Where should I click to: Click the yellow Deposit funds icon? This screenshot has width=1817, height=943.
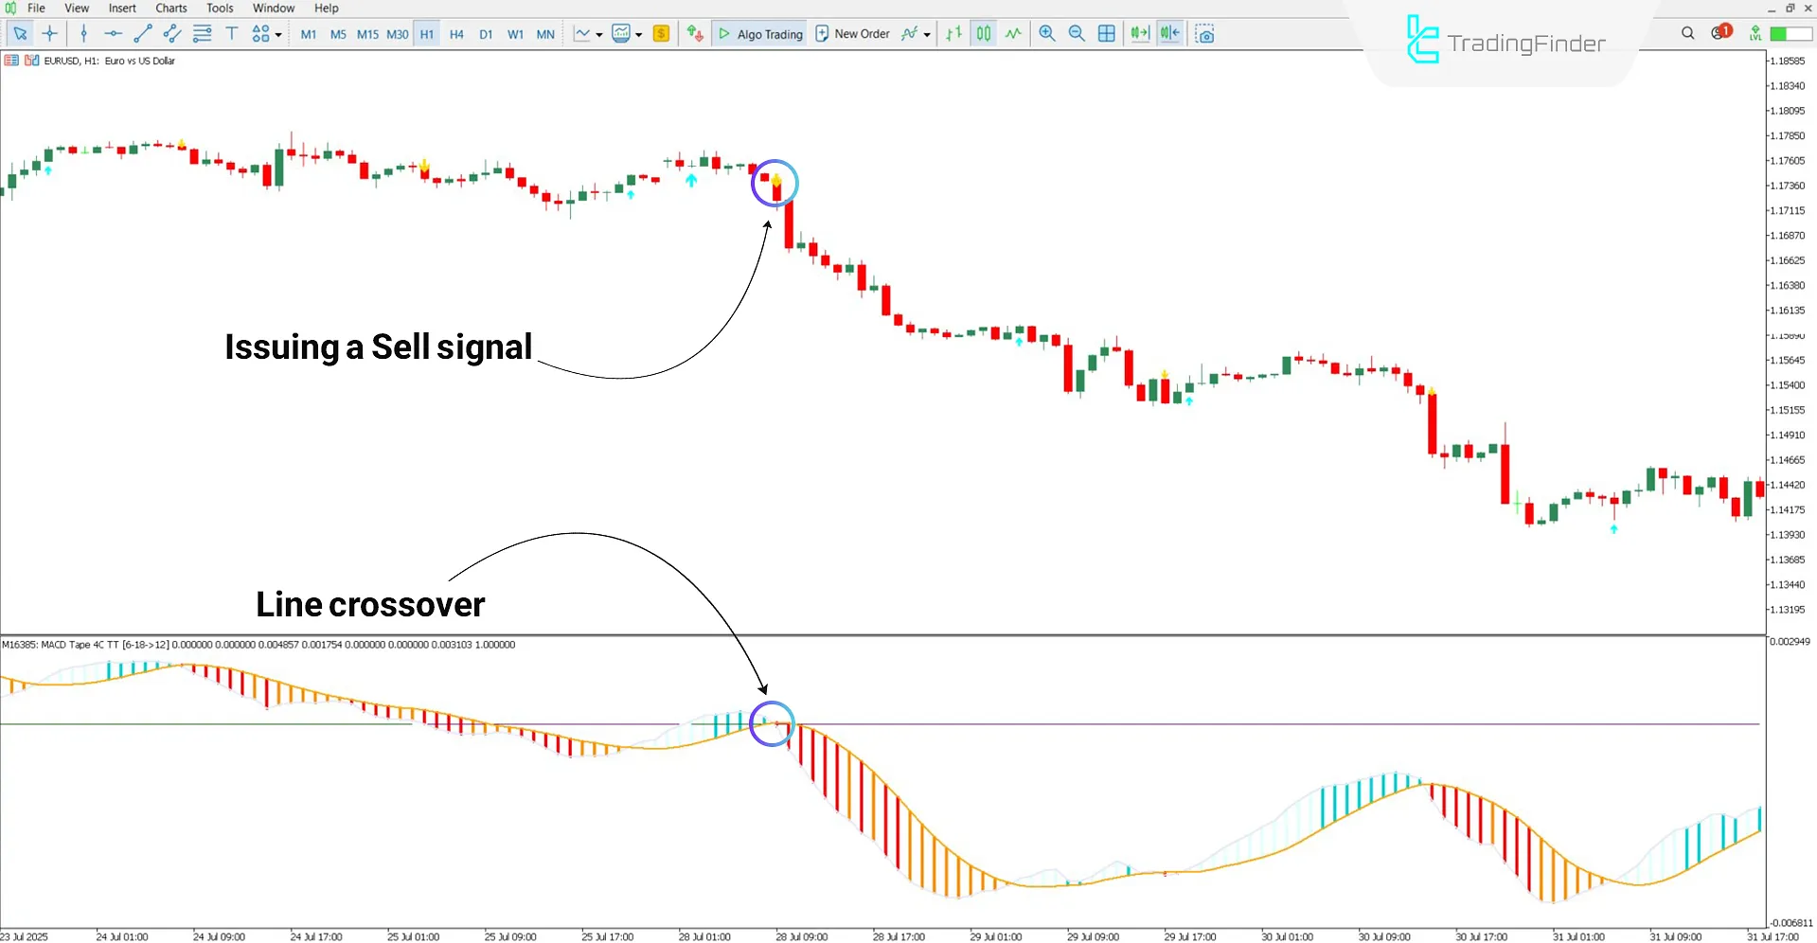(x=661, y=33)
